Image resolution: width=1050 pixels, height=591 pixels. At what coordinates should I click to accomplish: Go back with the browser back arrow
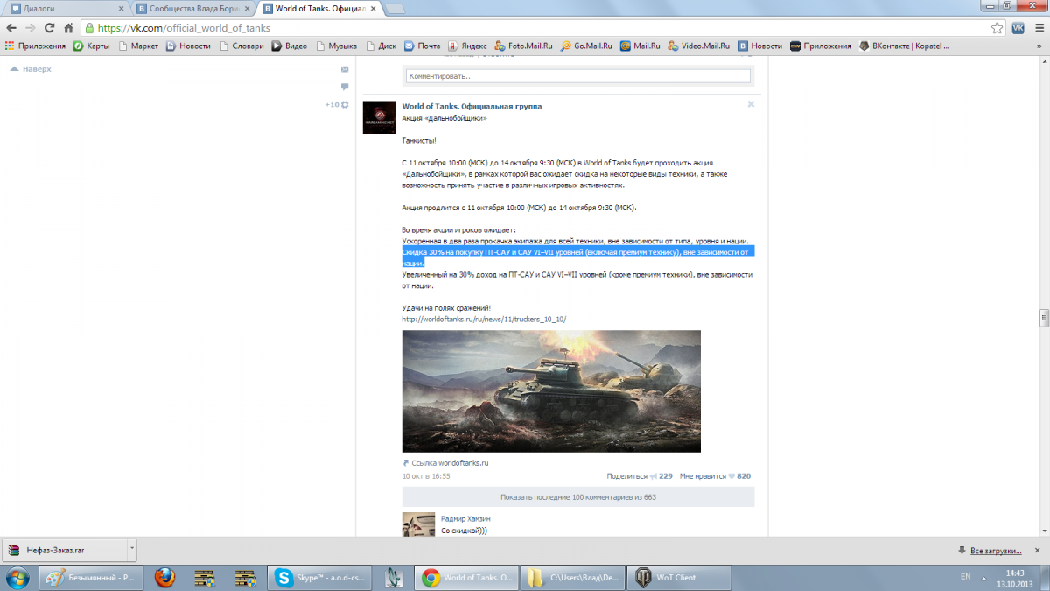(x=10, y=28)
